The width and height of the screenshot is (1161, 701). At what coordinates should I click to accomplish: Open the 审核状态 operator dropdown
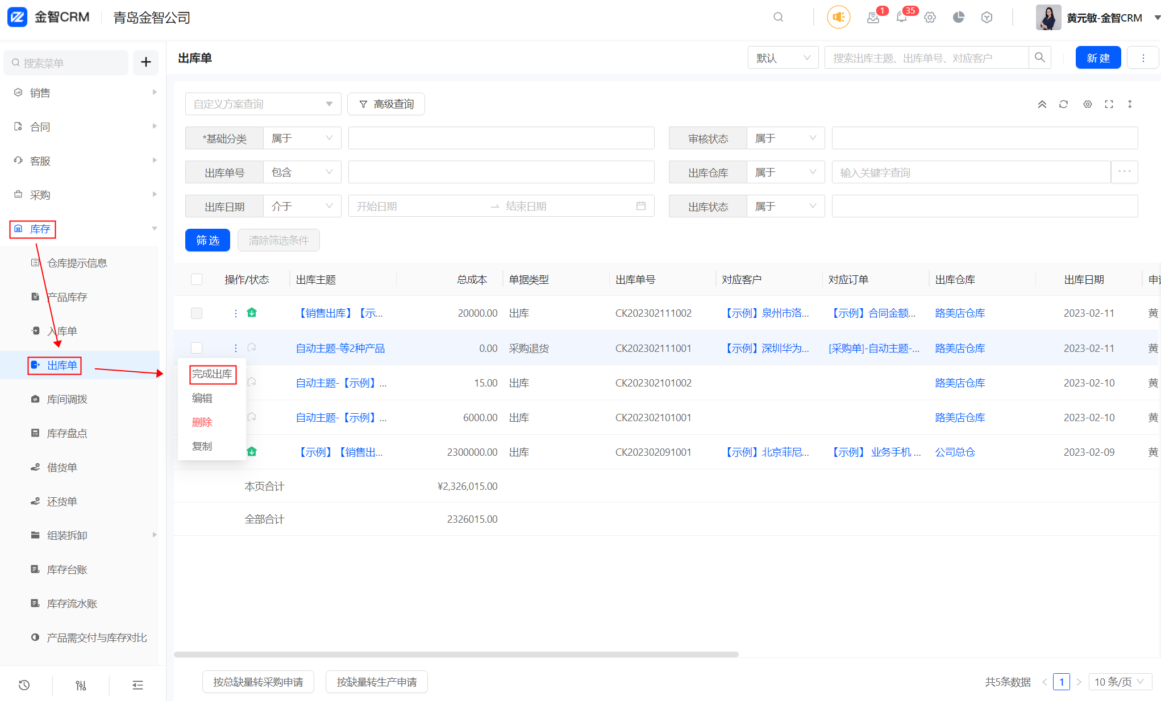coord(785,138)
